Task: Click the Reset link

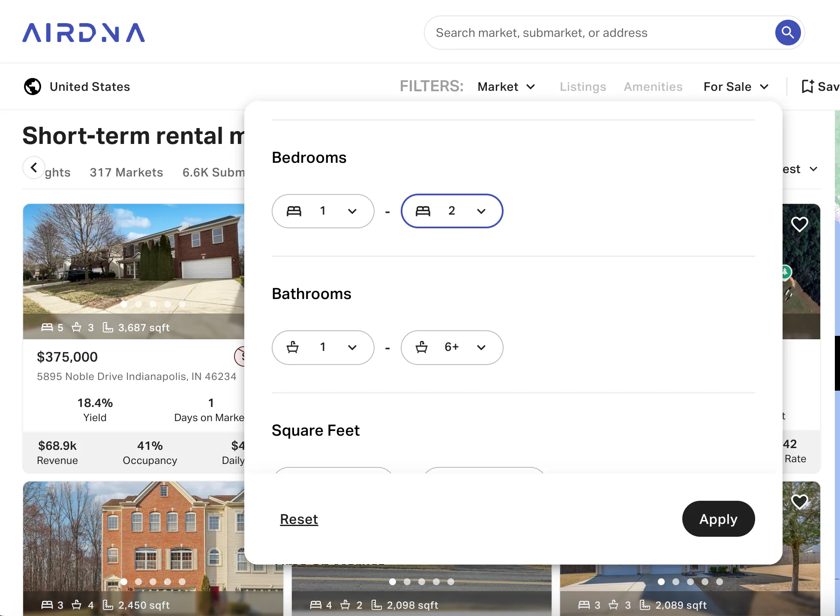Action: click(299, 519)
